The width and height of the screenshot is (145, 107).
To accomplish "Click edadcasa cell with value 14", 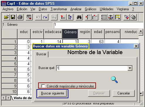I will [x=53, y=42].
